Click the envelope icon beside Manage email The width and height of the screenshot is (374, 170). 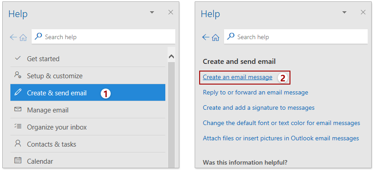pyautogui.click(x=18, y=109)
